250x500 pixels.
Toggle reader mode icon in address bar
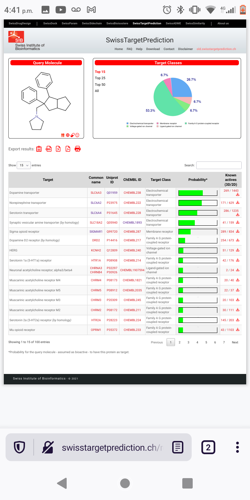pyautogui.click(x=178, y=447)
